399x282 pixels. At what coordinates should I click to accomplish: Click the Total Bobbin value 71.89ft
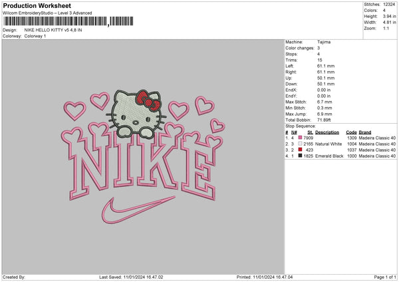(324, 120)
